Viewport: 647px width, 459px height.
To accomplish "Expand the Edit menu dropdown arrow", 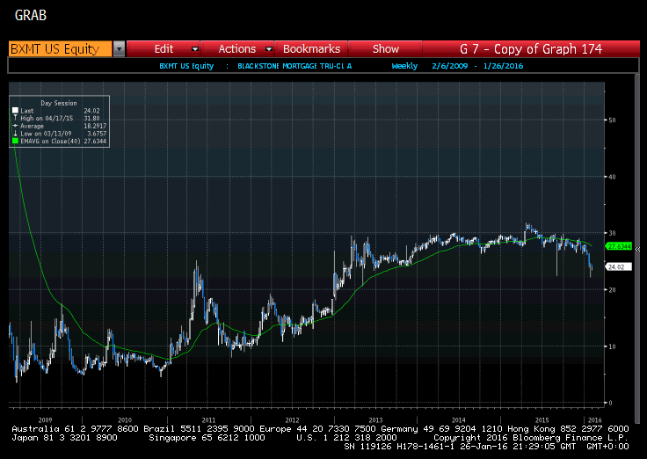I will pos(195,49).
